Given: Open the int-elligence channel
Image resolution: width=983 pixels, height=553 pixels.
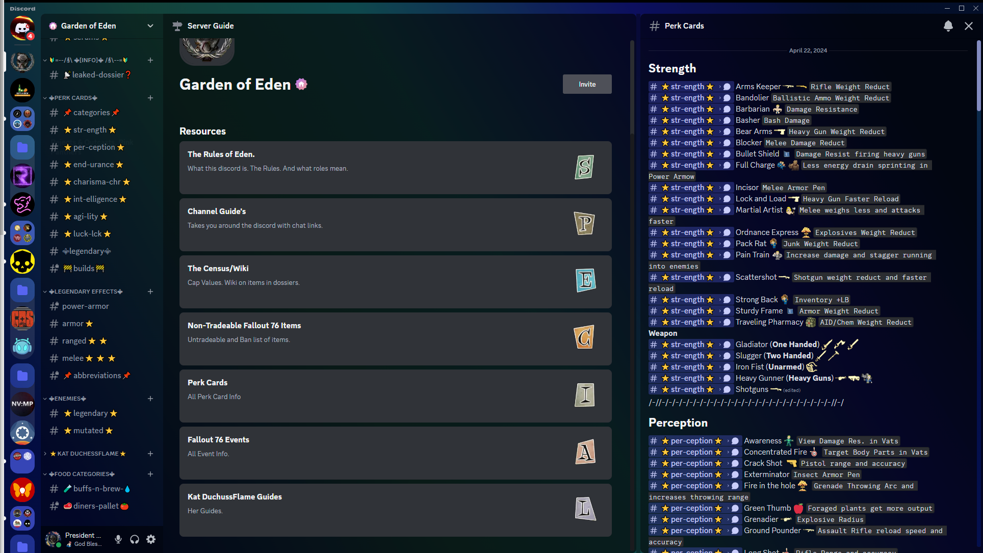Looking at the screenshot, I should [101, 199].
